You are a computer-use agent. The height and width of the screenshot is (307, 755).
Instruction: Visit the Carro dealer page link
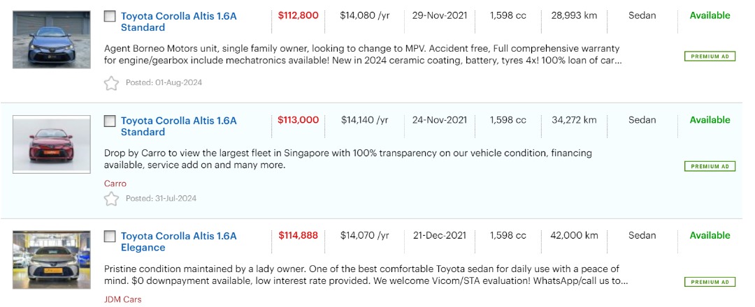tap(115, 184)
